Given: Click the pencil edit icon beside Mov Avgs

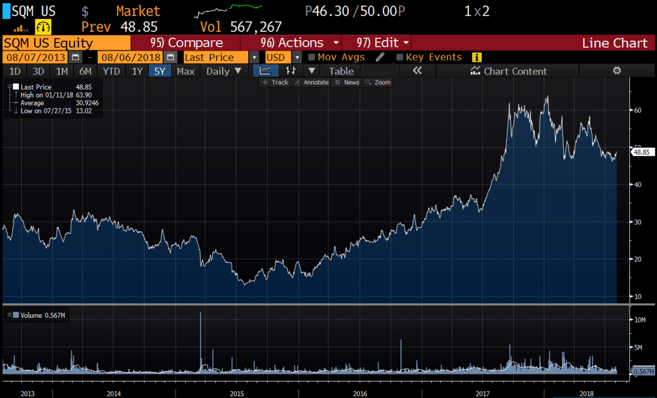Looking at the screenshot, I should click(380, 57).
